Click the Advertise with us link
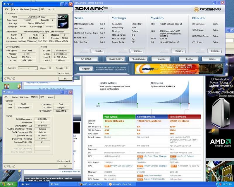 click(x=71, y=172)
